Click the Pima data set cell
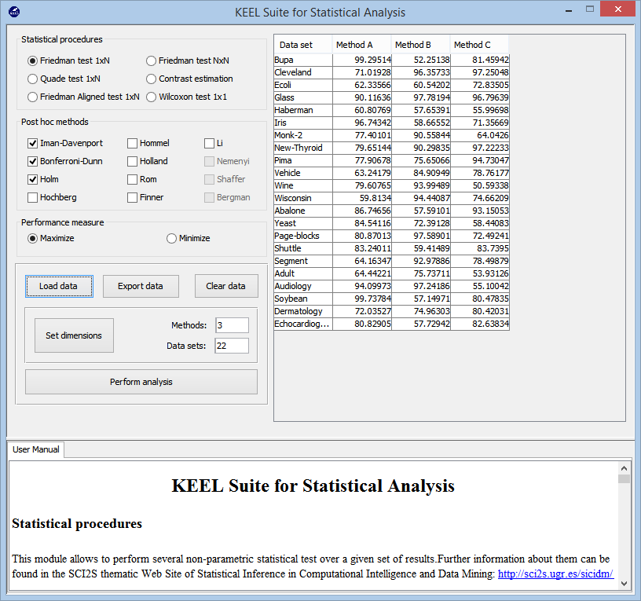The height and width of the screenshot is (601, 641). point(303,161)
